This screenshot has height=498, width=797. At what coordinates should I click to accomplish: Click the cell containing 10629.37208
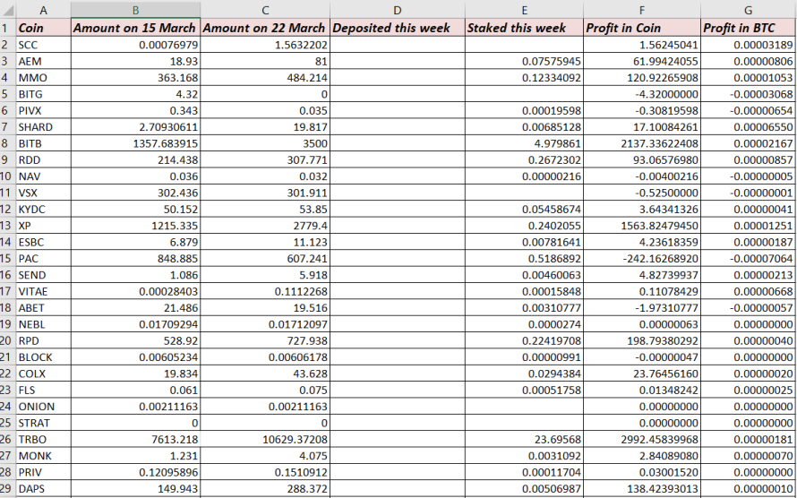point(265,440)
